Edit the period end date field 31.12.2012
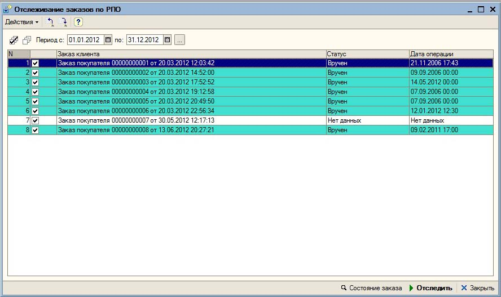 point(145,40)
